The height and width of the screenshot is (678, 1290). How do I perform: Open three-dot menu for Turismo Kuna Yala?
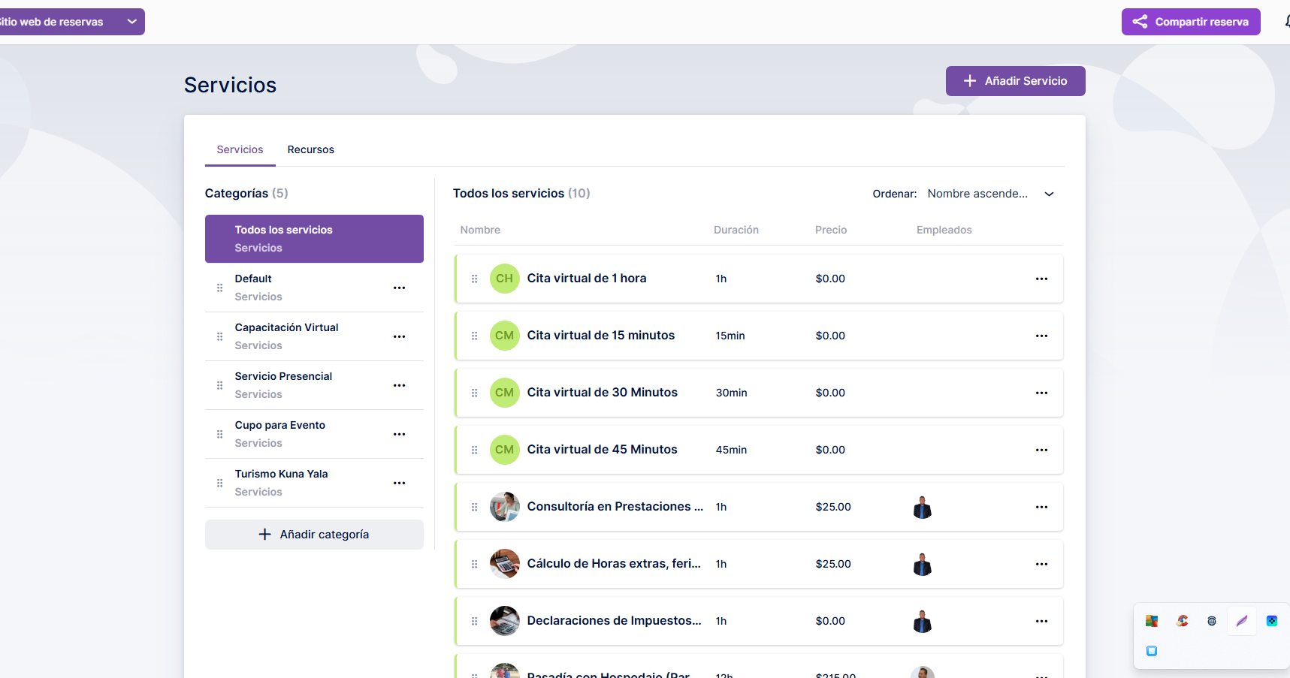point(399,483)
